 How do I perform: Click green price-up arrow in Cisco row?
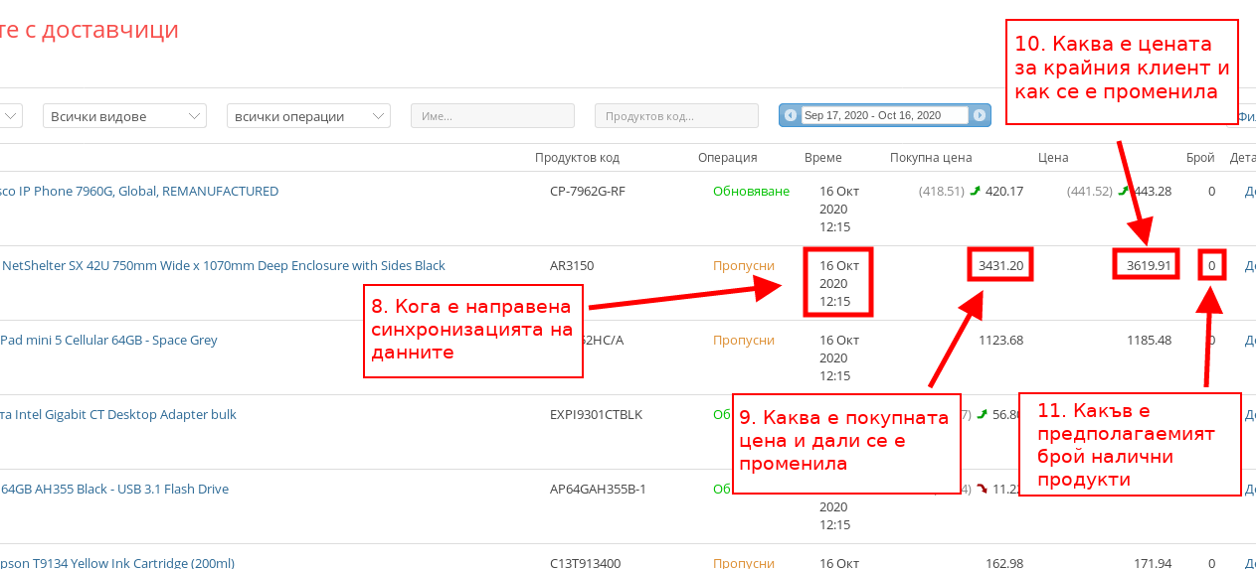[x=975, y=191]
